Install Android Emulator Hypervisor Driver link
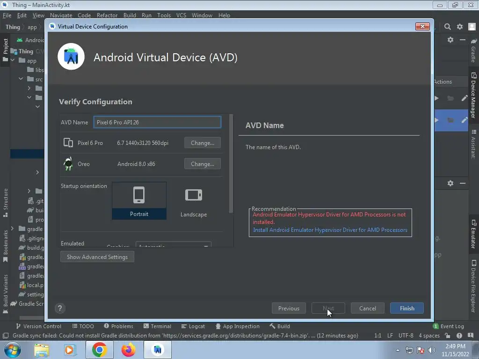 [330, 230]
